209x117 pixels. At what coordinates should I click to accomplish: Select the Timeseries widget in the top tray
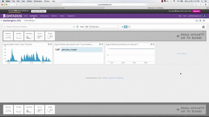[x=8, y=36]
